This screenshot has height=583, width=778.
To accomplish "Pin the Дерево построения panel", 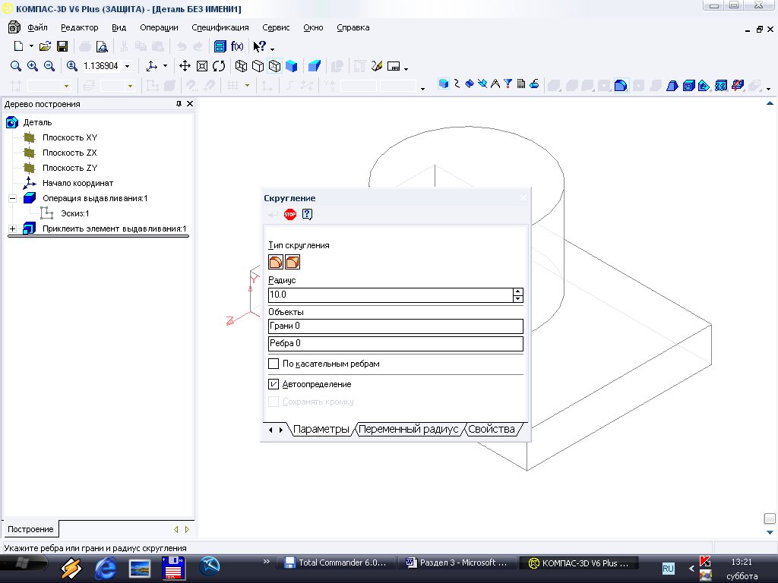I will point(179,103).
